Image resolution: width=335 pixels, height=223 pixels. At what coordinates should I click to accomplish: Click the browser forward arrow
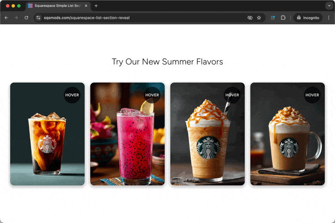[16, 18]
